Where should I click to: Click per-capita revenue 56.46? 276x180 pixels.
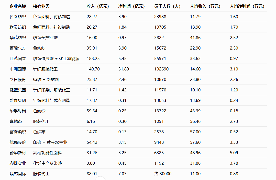click(195, 121)
